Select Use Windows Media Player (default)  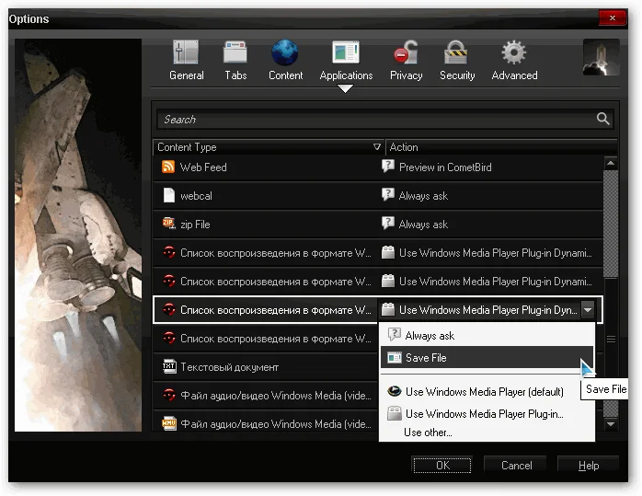(x=484, y=392)
